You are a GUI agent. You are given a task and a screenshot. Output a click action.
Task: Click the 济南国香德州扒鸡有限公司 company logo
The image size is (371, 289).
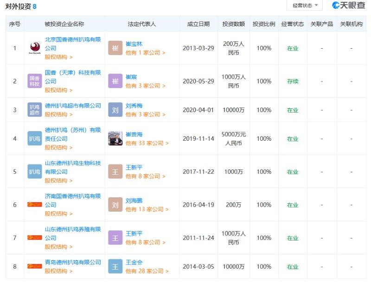(x=34, y=204)
